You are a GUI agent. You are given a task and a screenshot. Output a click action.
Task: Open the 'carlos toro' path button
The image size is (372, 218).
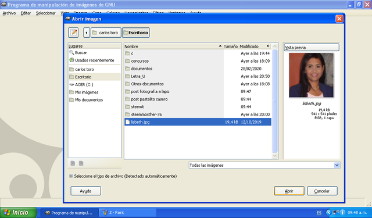[106, 33]
